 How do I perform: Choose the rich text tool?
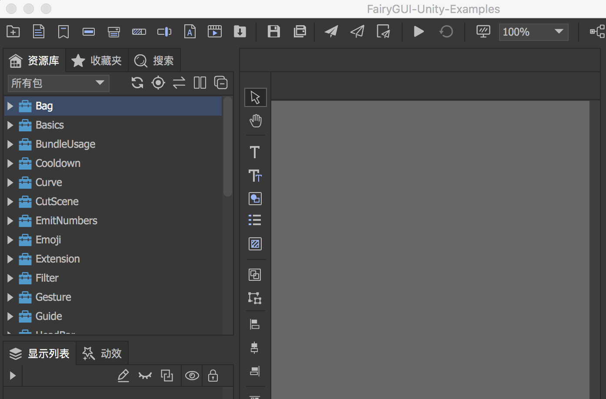(255, 176)
